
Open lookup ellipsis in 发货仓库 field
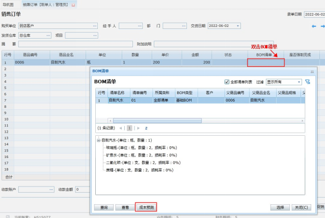coord(48,36)
